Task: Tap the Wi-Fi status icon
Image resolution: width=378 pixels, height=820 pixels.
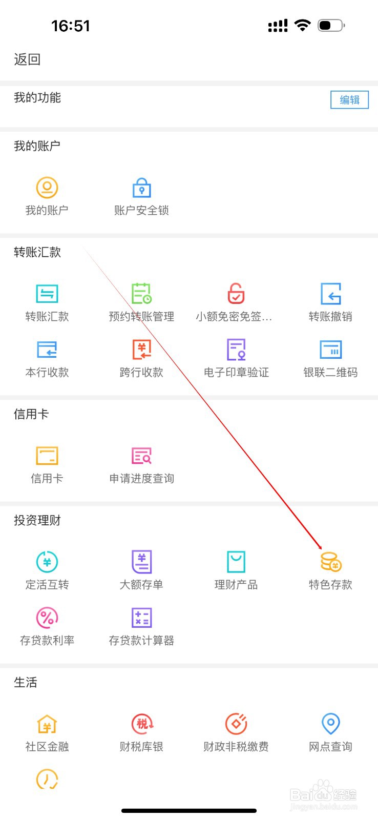Action: [x=303, y=25]
